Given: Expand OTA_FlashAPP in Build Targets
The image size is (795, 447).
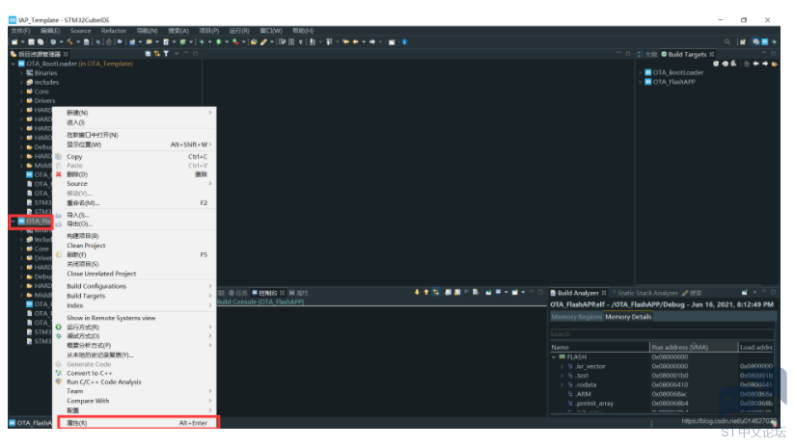Looking at the screenshot, I should [641, 82].
